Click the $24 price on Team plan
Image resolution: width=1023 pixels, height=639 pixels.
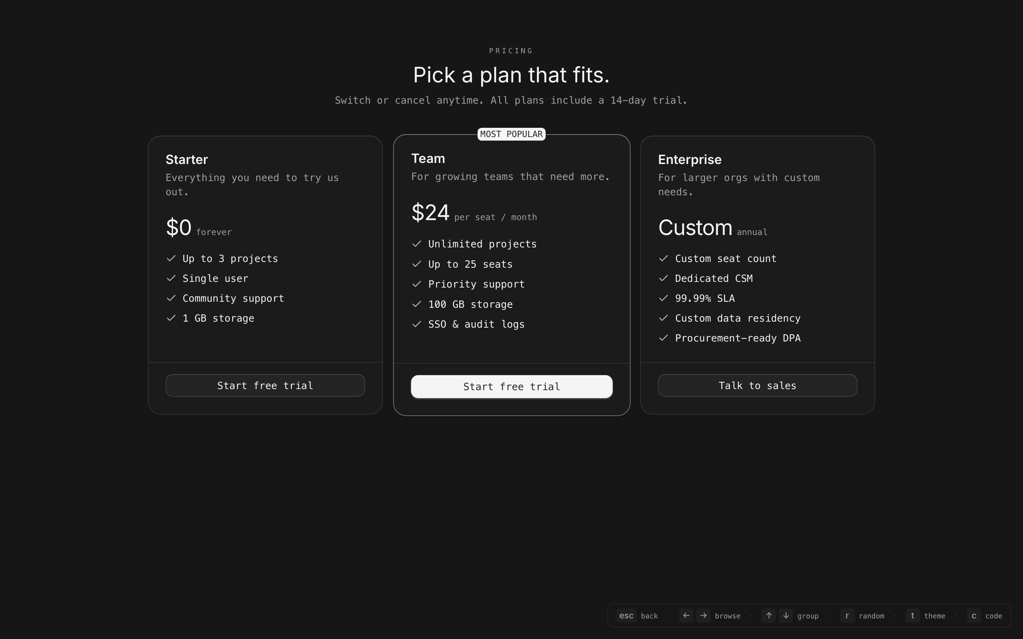pyautogui.click(x=431, y=213)
